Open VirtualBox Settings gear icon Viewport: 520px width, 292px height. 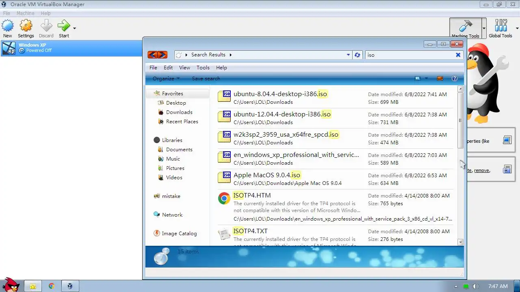coord(26,26)
